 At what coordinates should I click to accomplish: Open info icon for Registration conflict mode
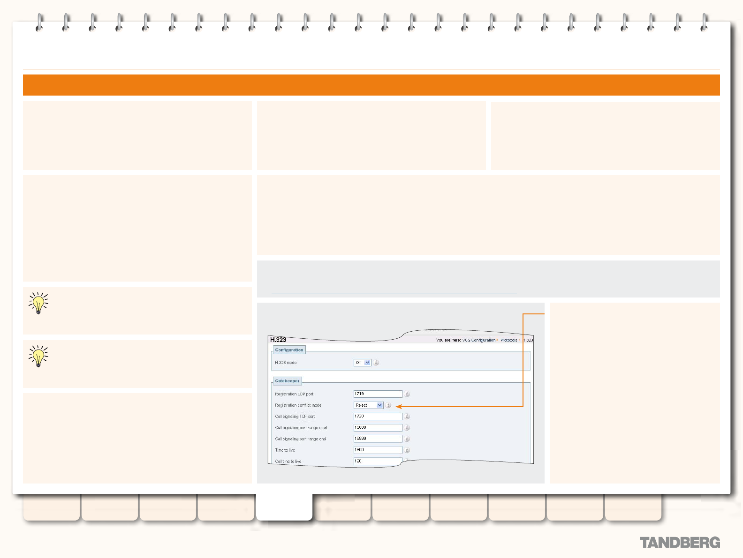click(x=388, y=405)
